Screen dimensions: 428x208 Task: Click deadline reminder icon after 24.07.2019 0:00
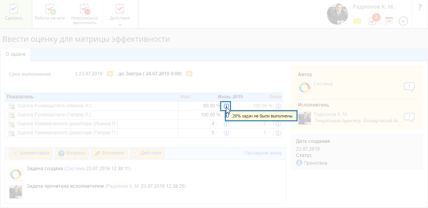[x=189, y=74]
